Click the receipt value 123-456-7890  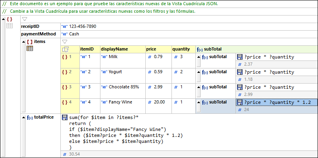(x=83, y=26)
